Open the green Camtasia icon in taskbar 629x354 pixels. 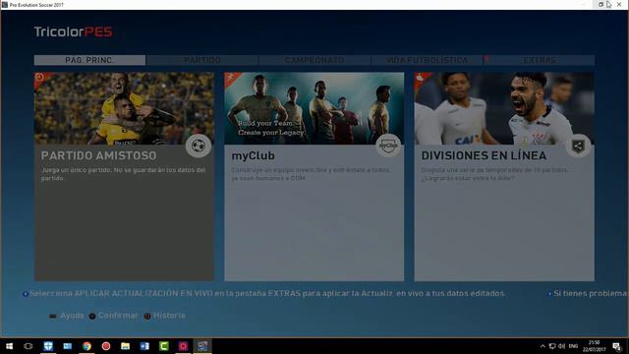click(164, 346)
